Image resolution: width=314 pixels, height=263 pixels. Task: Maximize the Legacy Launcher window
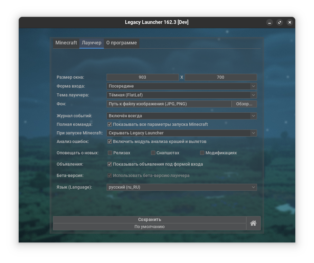tap(280, 22)
